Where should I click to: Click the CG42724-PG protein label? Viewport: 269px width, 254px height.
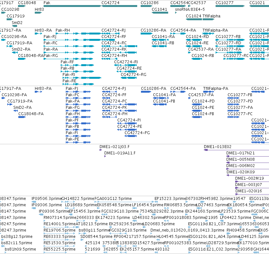pyautogui.click(x=137, y=133)
